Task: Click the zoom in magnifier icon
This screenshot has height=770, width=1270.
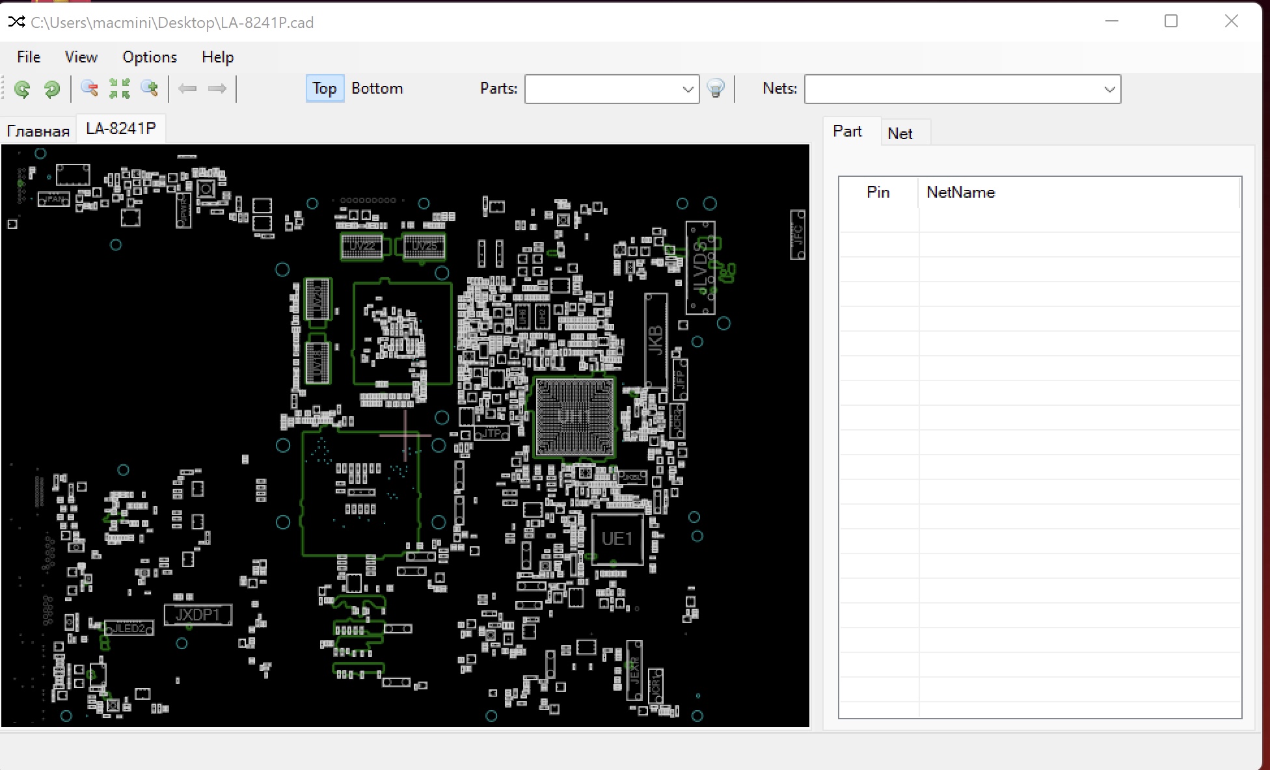Action: (150, 88)
